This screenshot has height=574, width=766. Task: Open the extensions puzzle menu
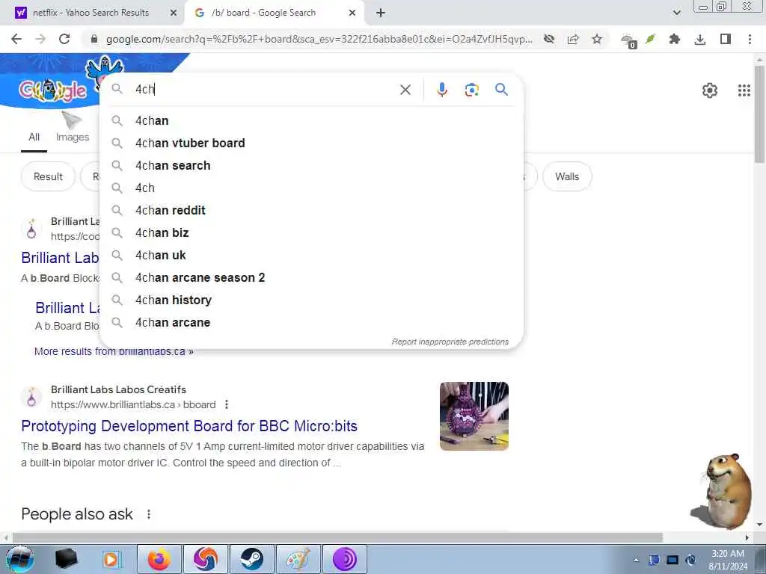point(675,39)
